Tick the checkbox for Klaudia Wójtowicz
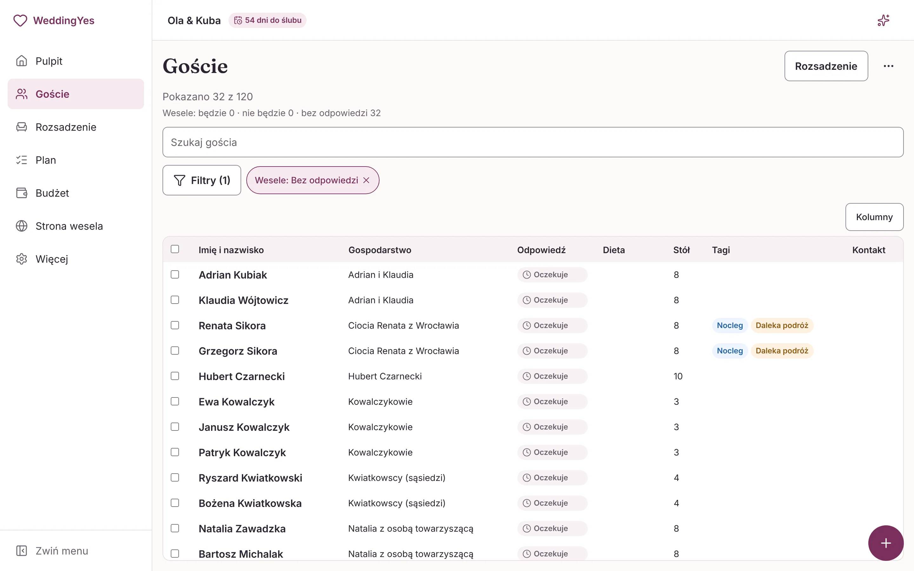Image resolution: width=914 pixels, height=571 pixels. [175, 300]
